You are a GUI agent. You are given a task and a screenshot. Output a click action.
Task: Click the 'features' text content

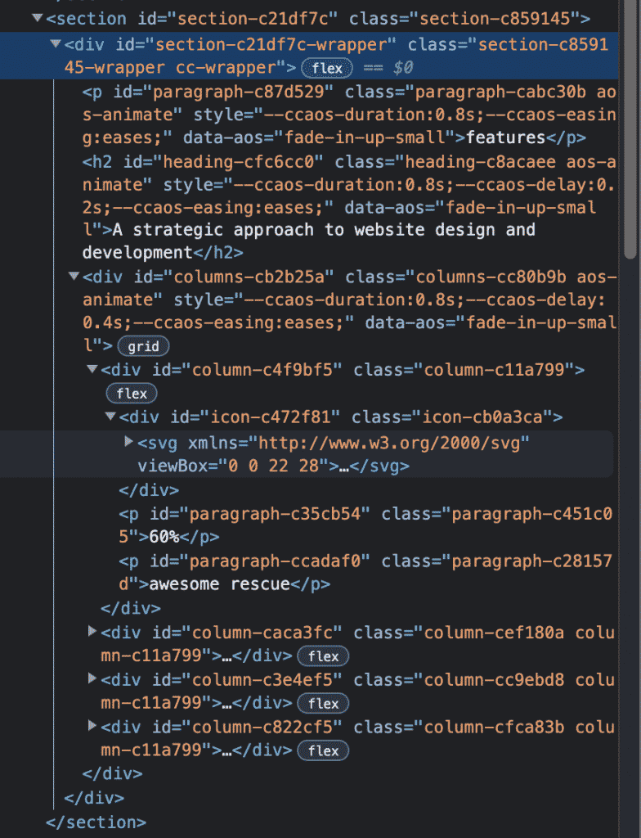coord(505,137)
